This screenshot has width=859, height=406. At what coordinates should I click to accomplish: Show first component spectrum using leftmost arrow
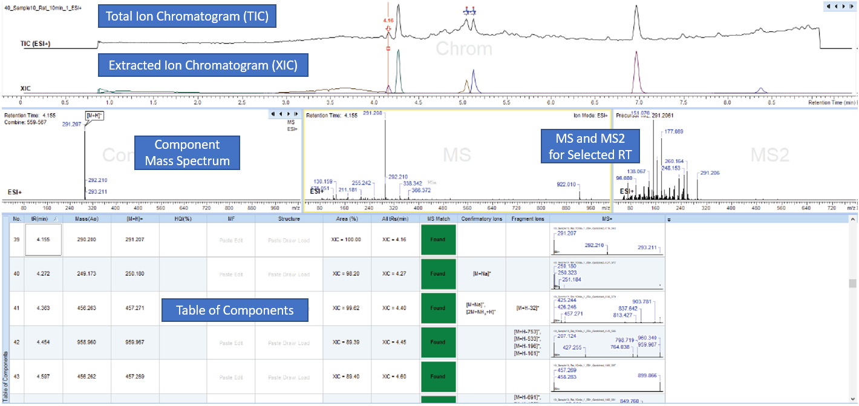click(273, 114)
